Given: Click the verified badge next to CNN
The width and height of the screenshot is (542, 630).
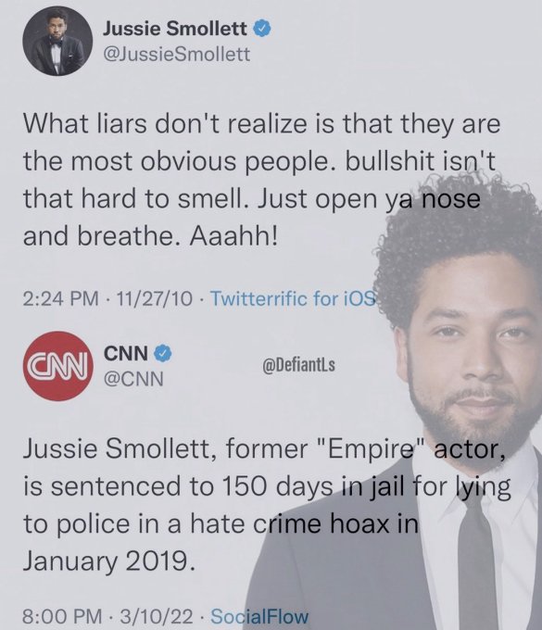Looking at the screenshot, I should click(x=163, y=353).
